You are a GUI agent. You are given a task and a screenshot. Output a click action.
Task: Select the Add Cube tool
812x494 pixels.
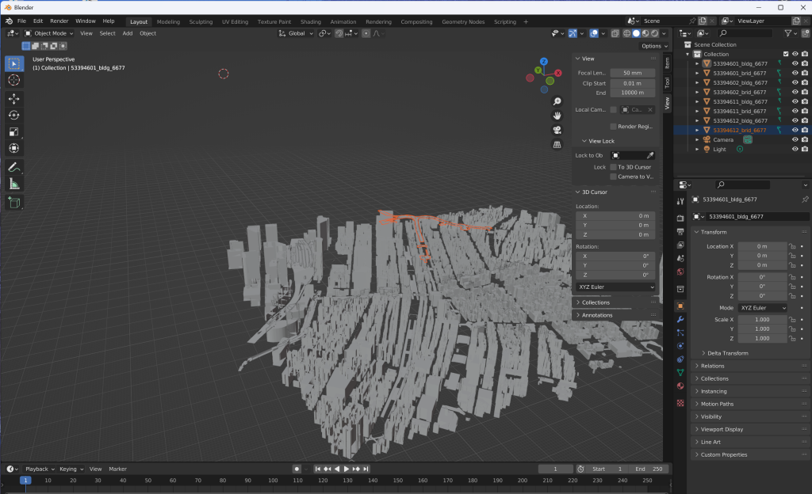[14, 203]
